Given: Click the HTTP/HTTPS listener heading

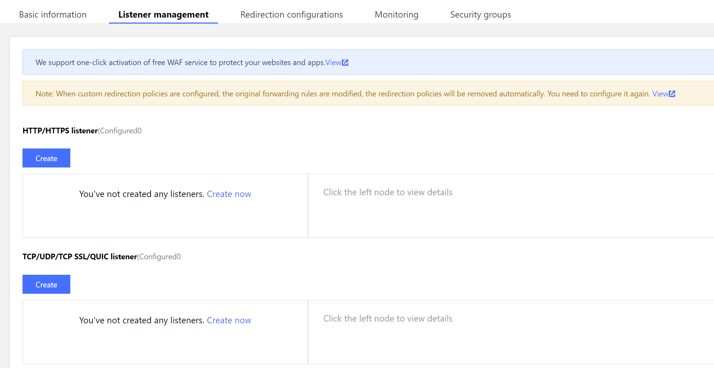Looking at the screenshot, I should 60,131.
